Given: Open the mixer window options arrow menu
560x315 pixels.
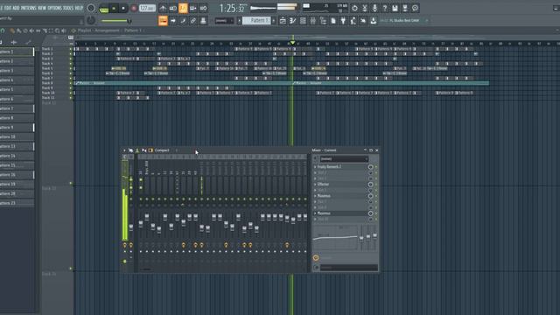Looking at the screenshot, I should pyautogui.click(x=124, y=150).
